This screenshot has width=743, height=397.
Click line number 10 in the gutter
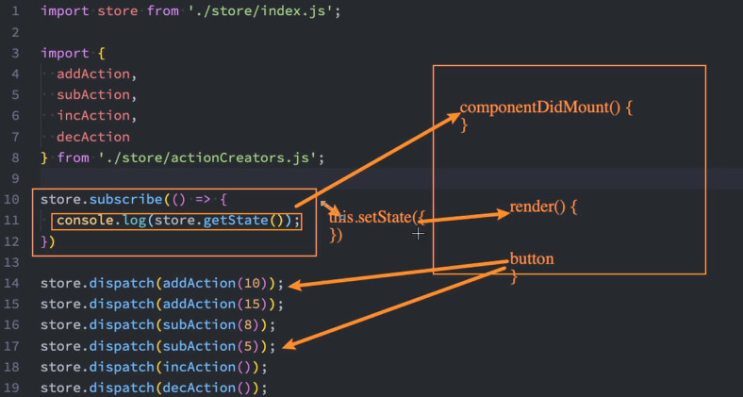(12, 200)
